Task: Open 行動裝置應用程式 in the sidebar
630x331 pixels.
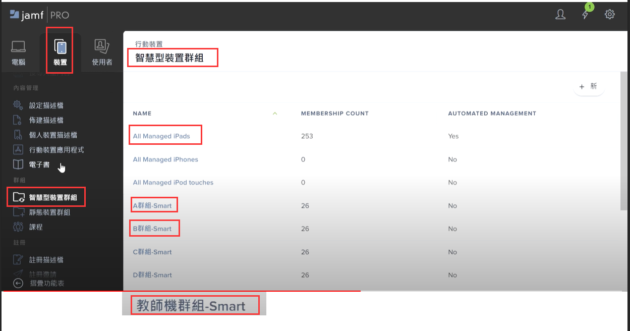Action: (56, 150)
